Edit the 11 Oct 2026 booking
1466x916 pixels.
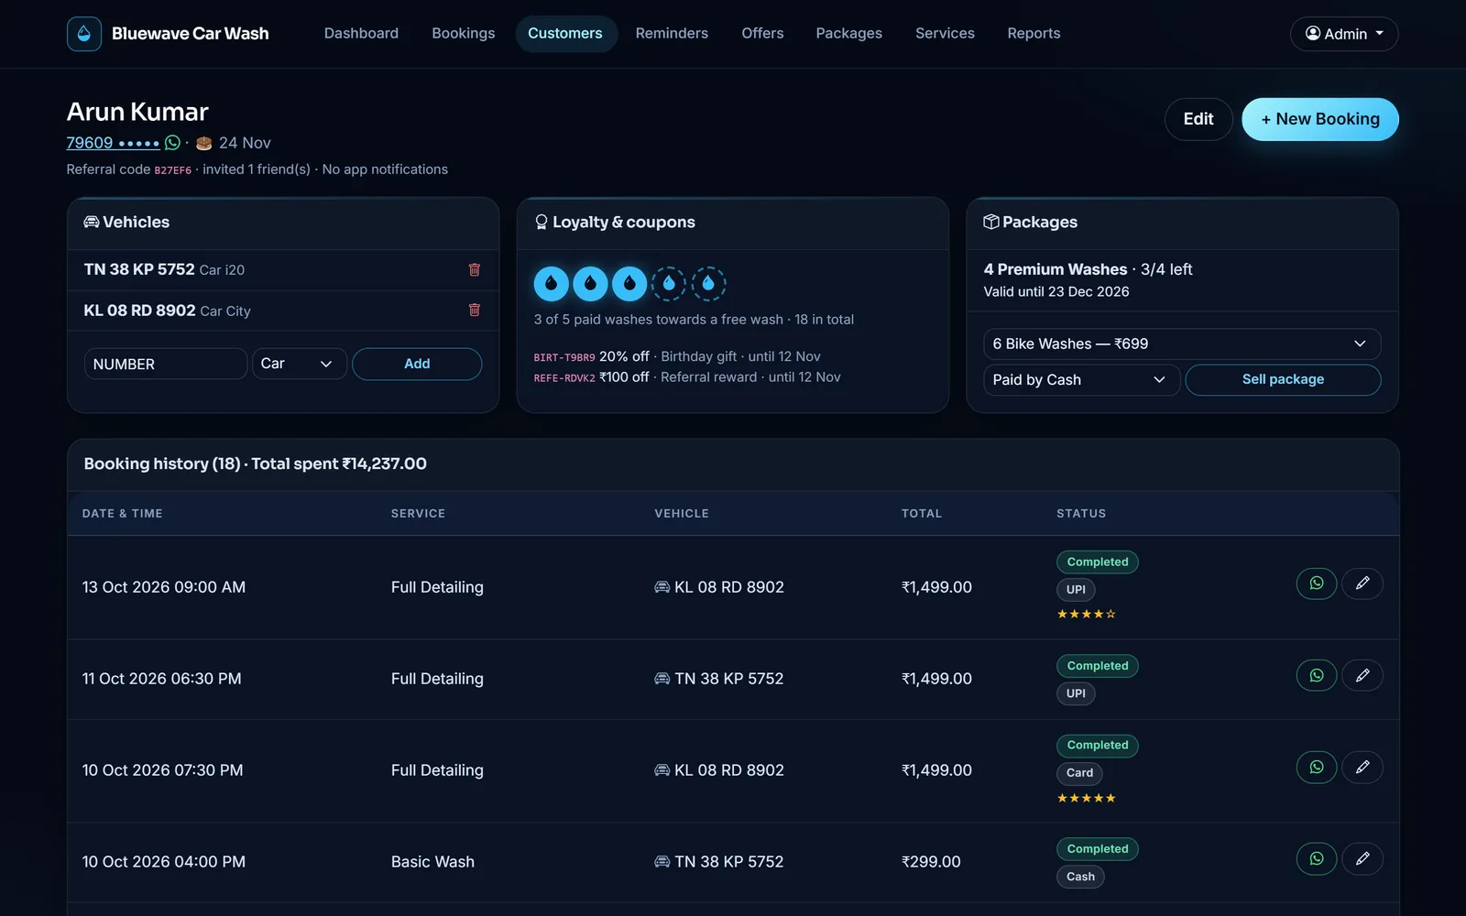coord(1362,675)
